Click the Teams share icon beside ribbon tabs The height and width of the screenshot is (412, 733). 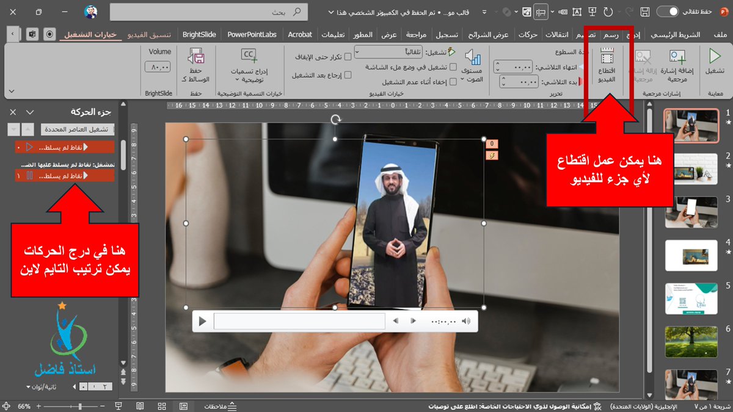click(x=32, y=34)
